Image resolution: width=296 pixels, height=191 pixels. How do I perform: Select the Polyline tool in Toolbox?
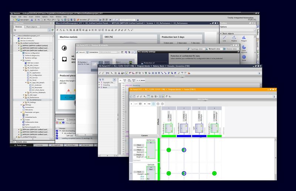pyautogui.click(x=234, y=39)
